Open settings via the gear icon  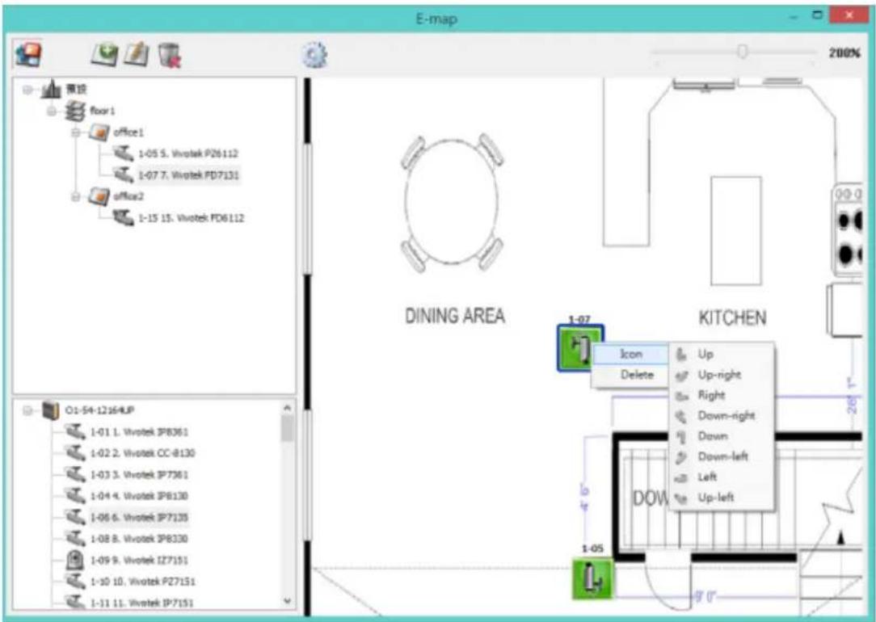click(x=315, y=55)
